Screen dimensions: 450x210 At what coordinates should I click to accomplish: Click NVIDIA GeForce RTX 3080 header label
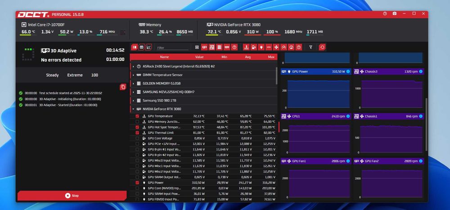[x=237, y=25]
